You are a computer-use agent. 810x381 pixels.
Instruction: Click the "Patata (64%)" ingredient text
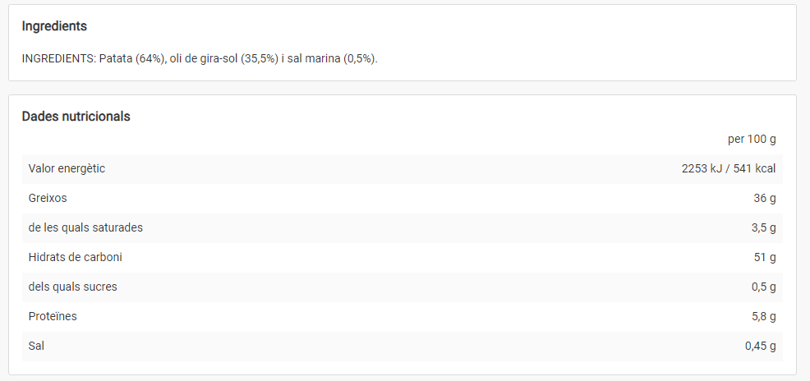[131, 58]
